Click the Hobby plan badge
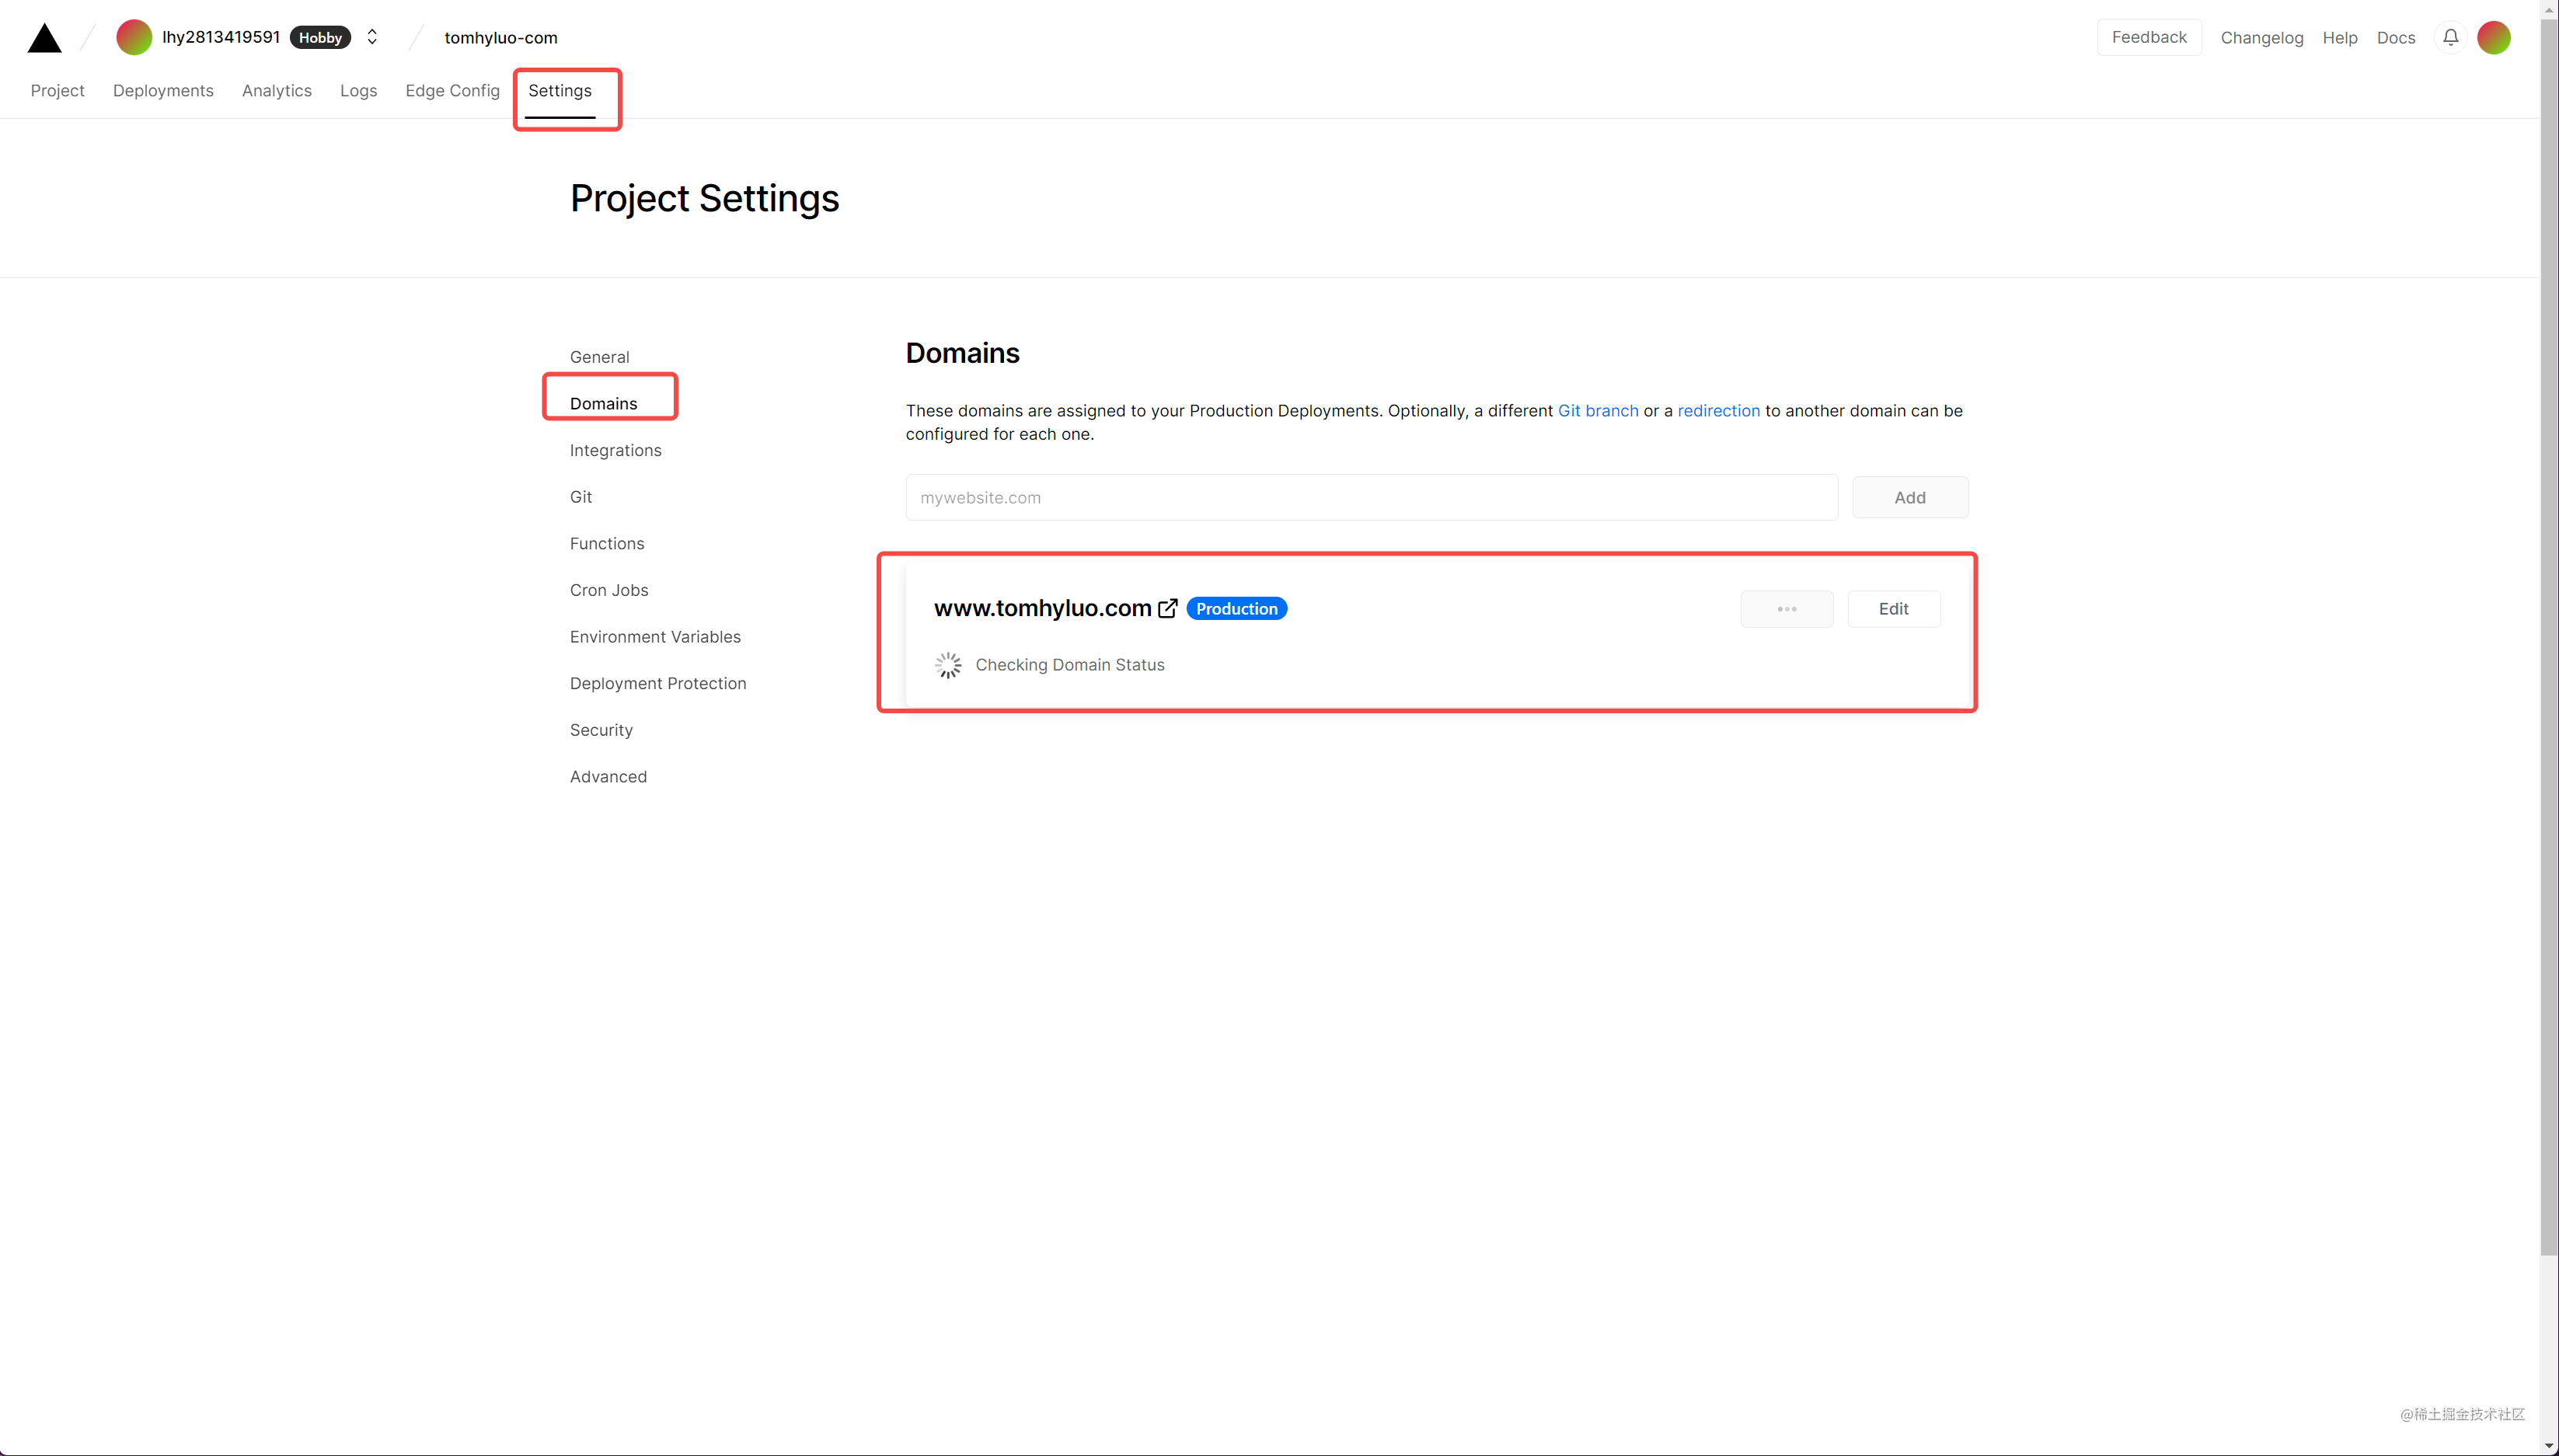The width and height of the screenshot is (2559, 1456). pos(320,37)
